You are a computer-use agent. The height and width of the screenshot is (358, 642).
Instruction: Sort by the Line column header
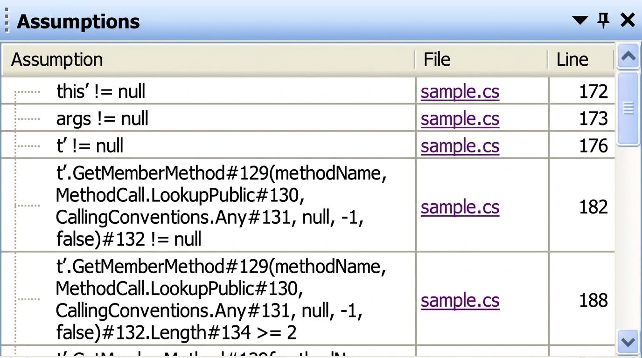[x=581, y=60]
